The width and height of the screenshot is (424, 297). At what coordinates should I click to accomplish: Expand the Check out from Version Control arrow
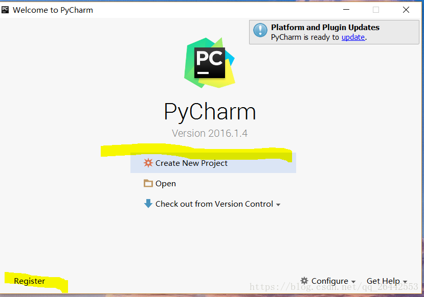(x=278, y=205)
